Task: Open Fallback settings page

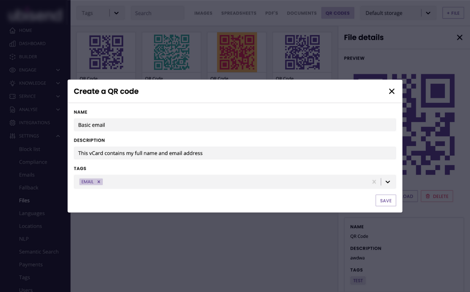Action: pos(28,188)
